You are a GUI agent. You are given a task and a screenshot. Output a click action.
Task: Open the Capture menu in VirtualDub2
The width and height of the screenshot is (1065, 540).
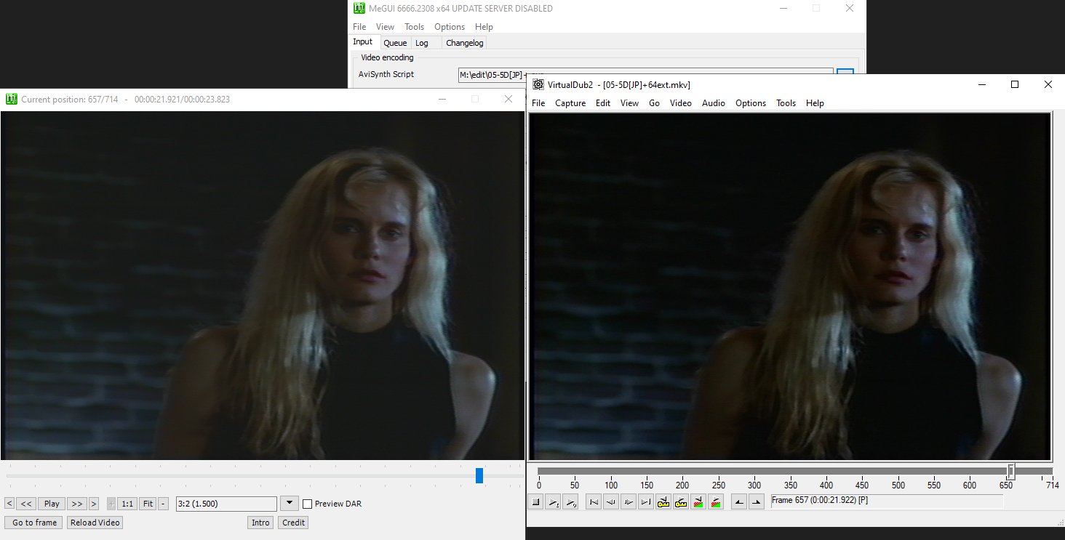click(x=570, y=103)
